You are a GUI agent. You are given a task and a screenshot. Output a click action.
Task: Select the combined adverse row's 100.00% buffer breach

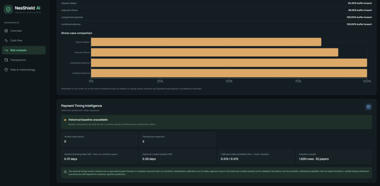click(359, 24)
